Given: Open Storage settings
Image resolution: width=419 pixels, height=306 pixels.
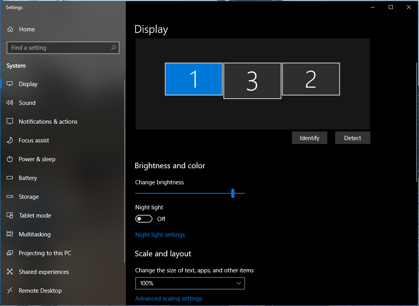Looking at the screenshot, I should [x=9, y=196].
